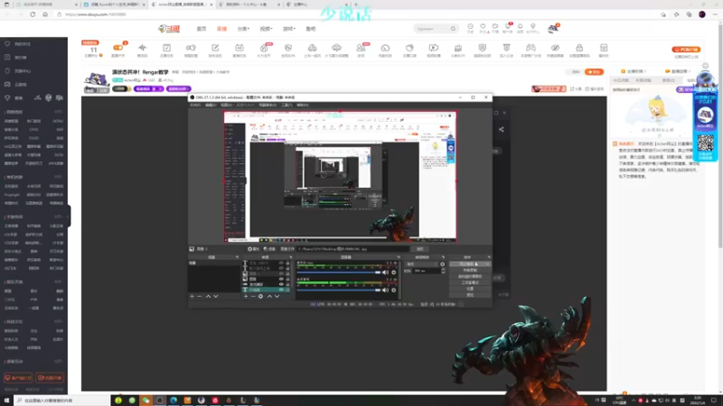The image size is (723, 406).
Task: Open the followed heart icon in header
Action: tap(483, 27)
